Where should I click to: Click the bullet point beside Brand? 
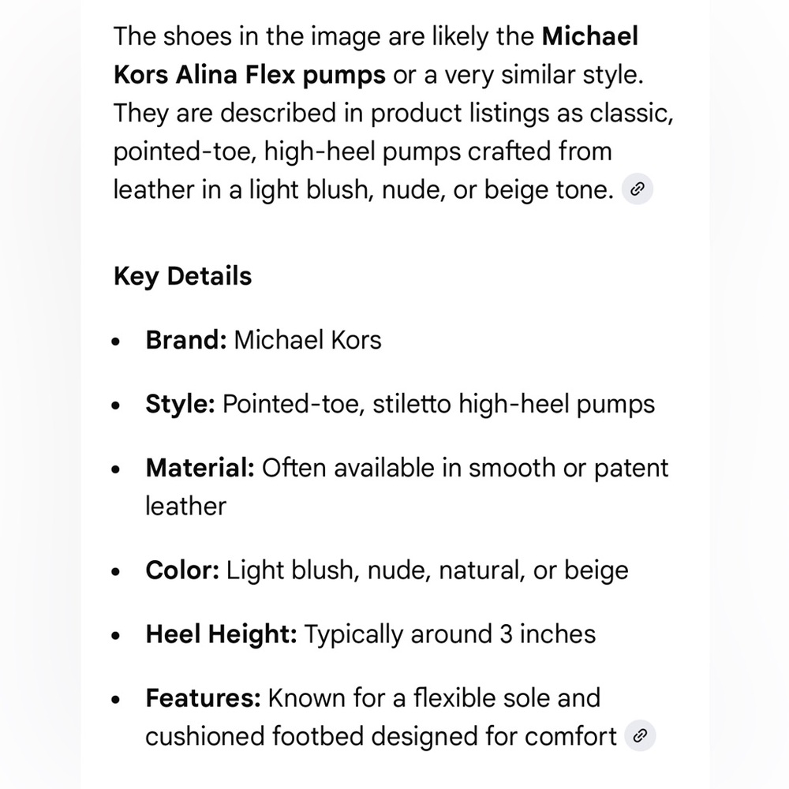pyautogui.click(x=116, y=342)
